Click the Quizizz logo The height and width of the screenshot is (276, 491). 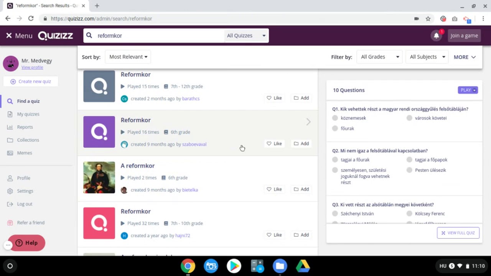55,36
